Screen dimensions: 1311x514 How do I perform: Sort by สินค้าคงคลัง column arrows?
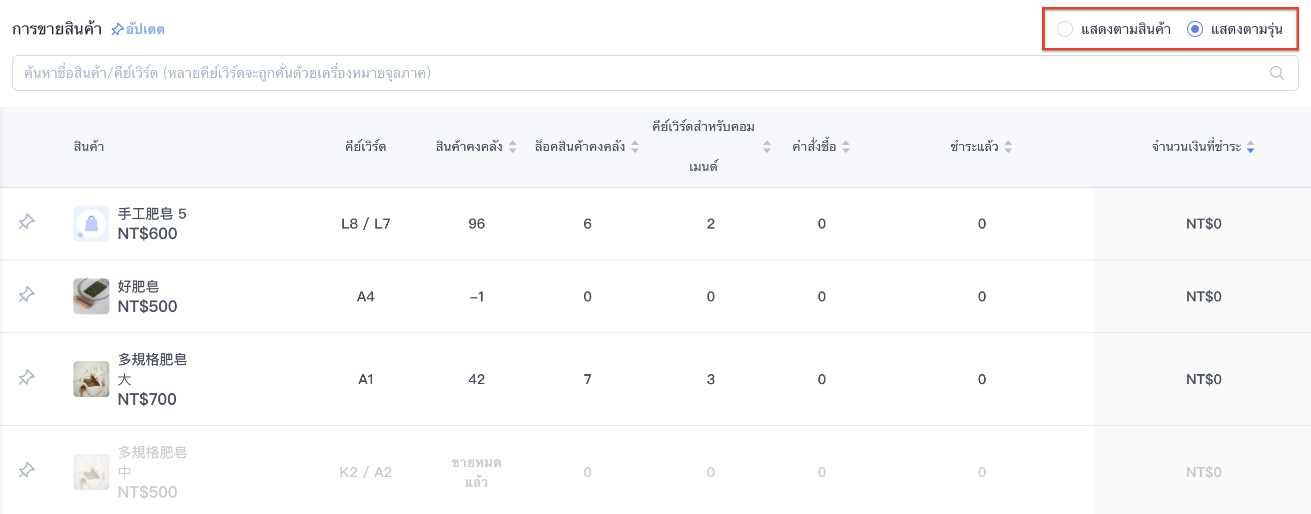click(x=513, y=147)
